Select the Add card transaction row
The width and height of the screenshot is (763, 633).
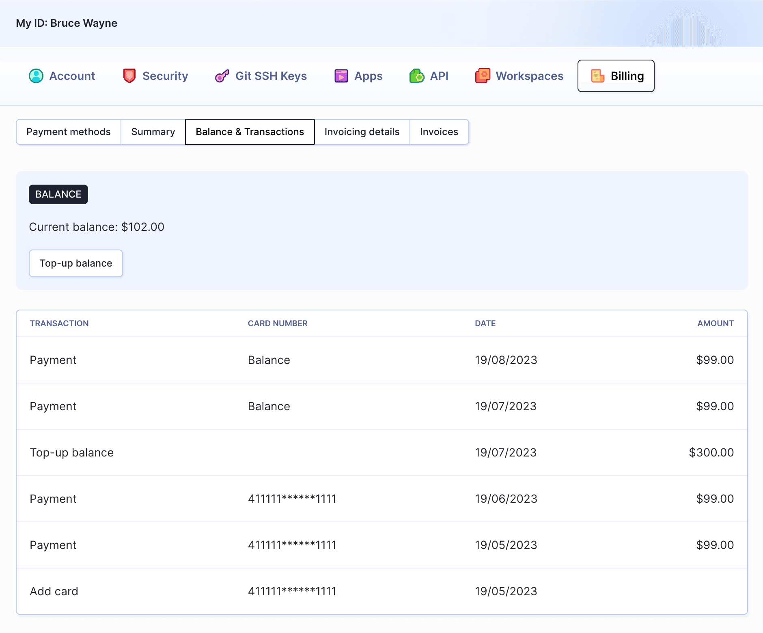coord(381,591)
